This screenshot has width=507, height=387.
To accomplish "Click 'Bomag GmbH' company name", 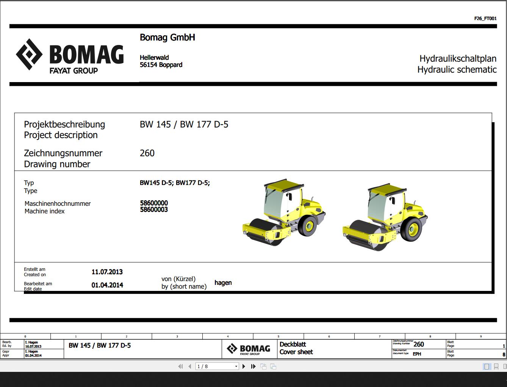I will pos(167,37).
